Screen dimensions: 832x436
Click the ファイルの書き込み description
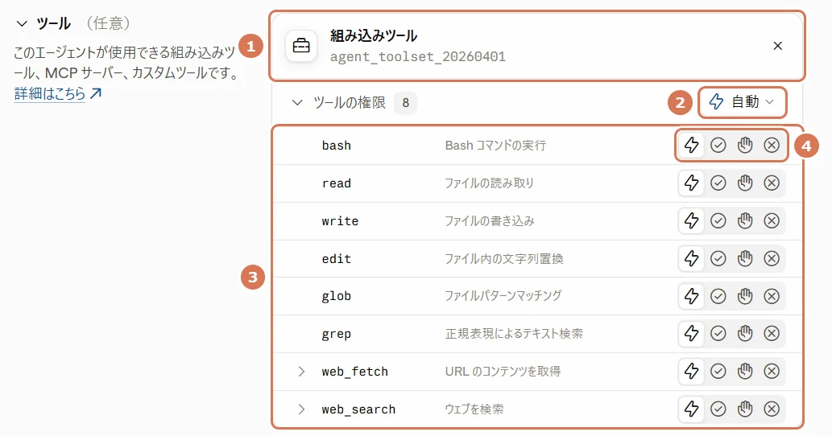489,220
